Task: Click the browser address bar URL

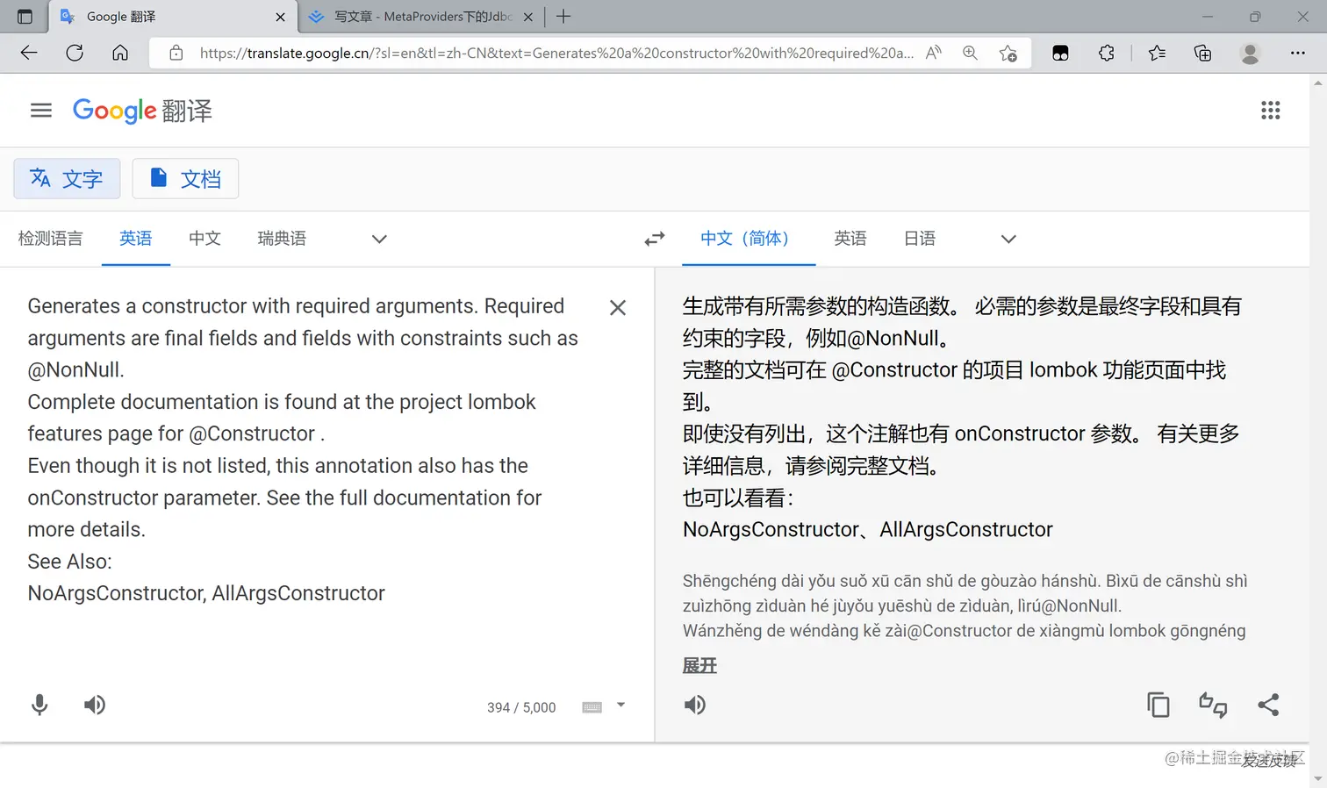Action: click(556, 53)
